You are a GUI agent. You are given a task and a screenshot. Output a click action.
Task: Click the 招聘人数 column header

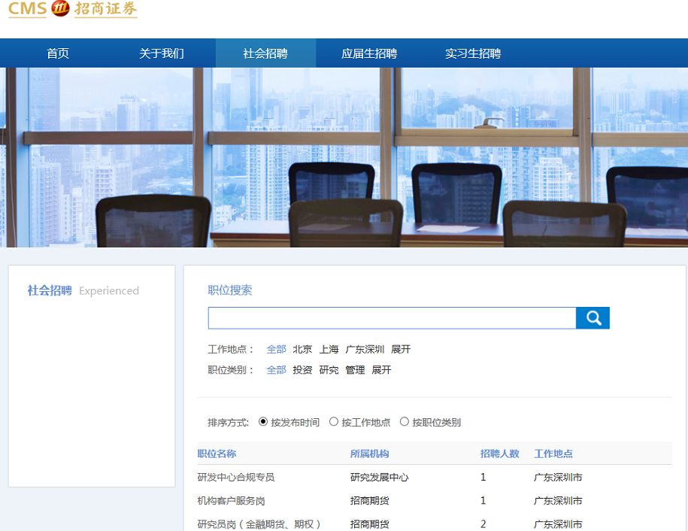point(499,454)
